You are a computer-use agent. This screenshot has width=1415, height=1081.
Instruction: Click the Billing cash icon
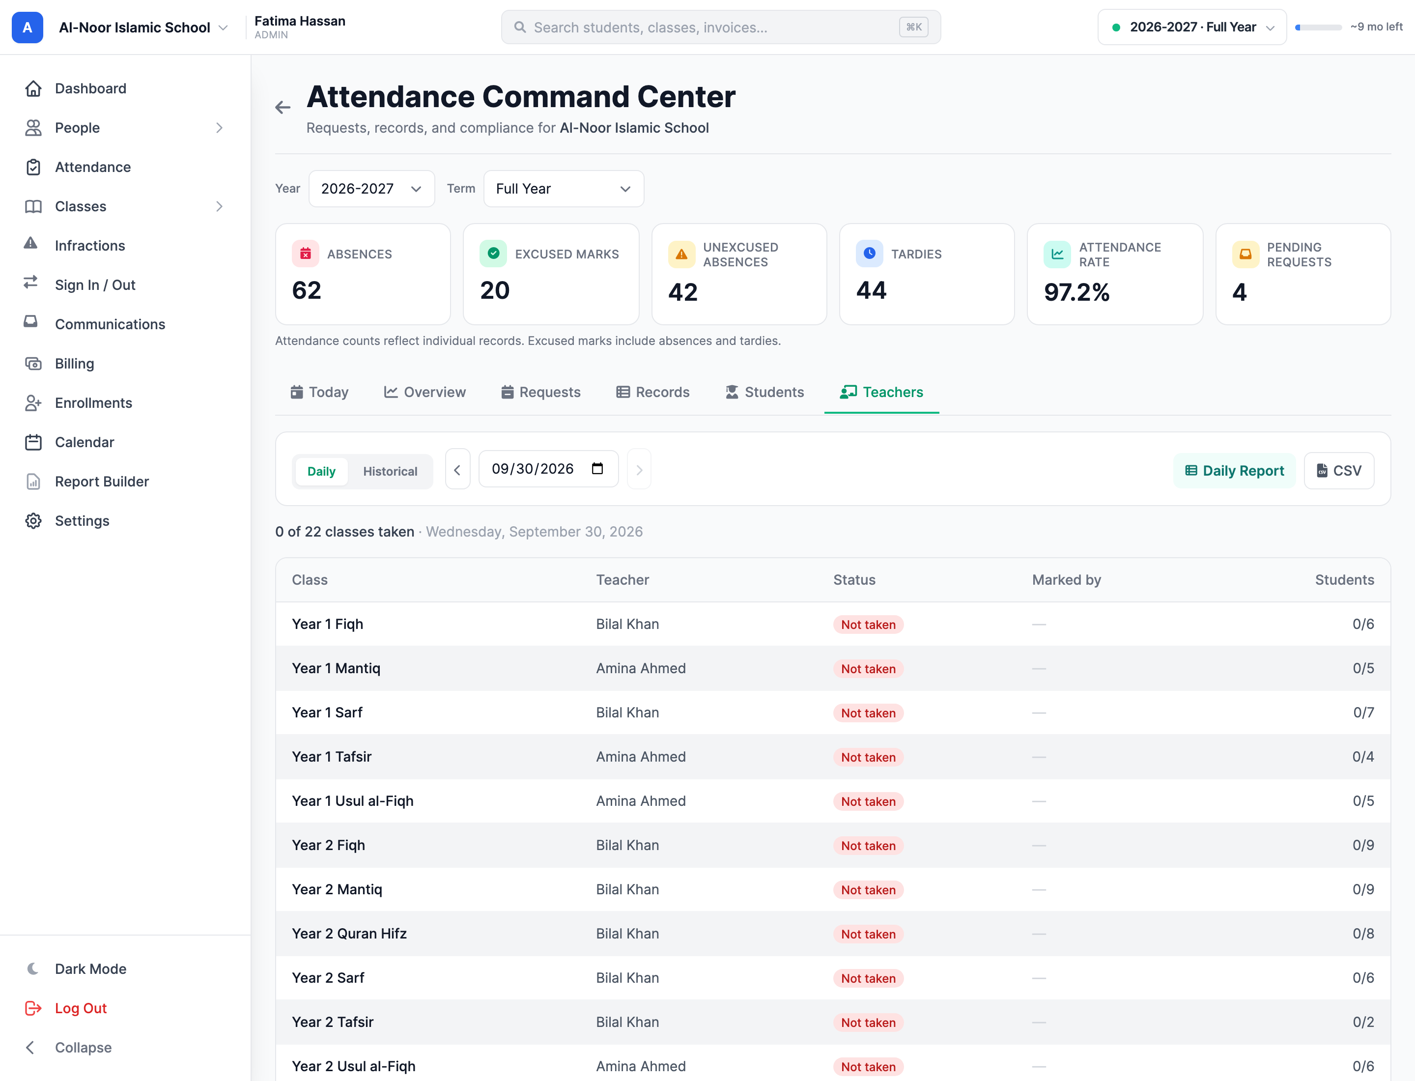tap(33, 364)
